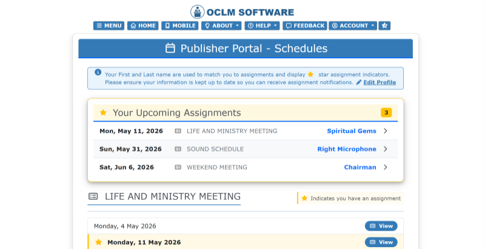Viewport: 485px width, 249px height.
Task: Select the Sat, Jun 6, 2026 date text
Action: pos(127,167)
